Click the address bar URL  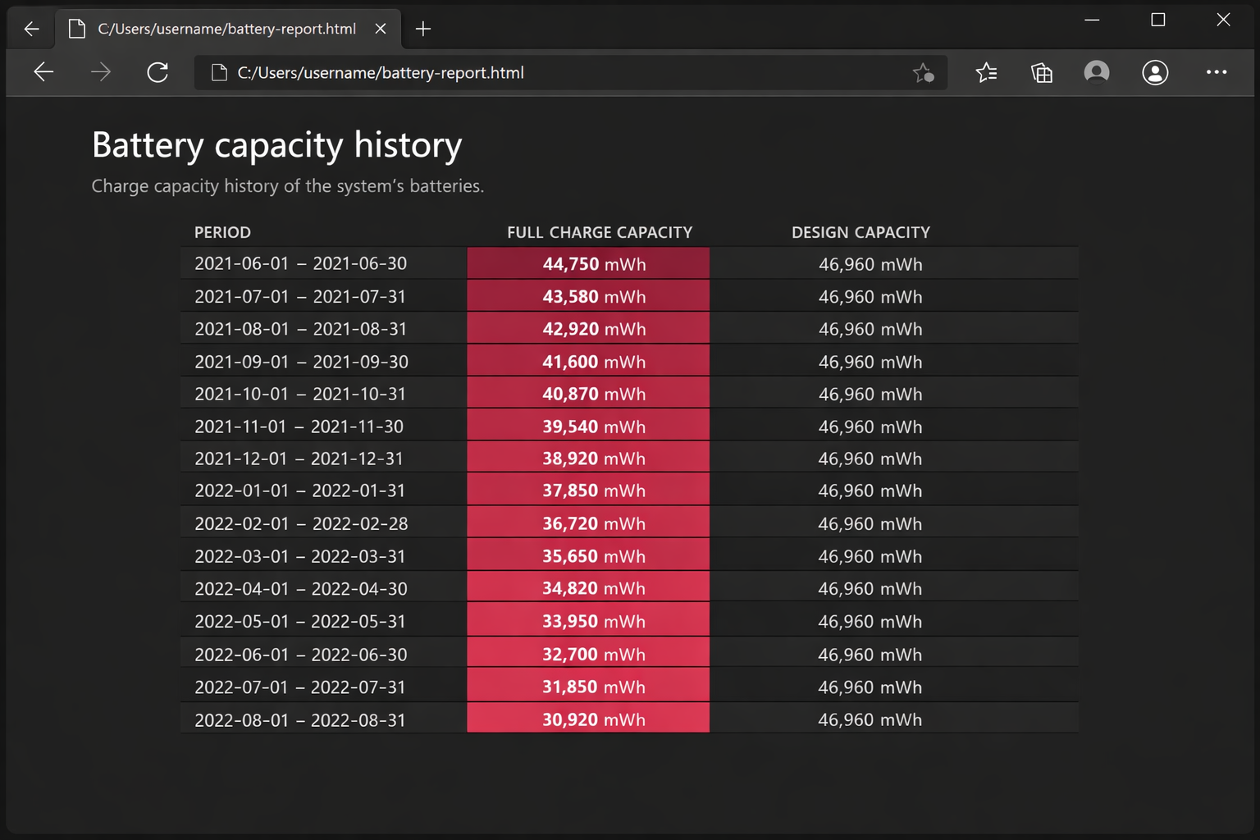[381, 72]
